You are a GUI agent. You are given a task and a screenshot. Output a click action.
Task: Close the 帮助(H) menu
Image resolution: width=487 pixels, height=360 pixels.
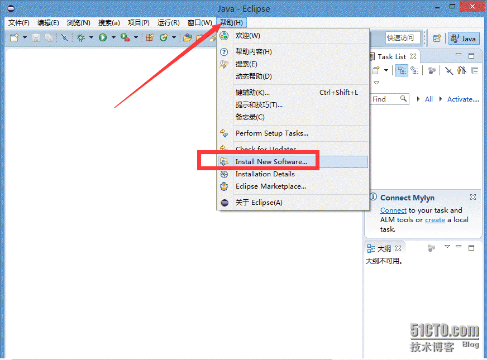click(231, 23)
